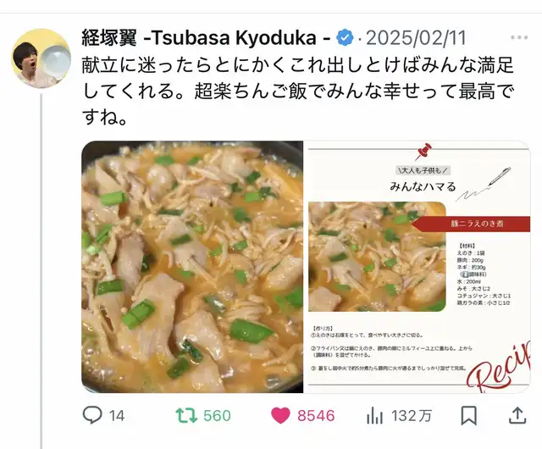This screenshot has height=449, width=542.
Task: Click the 132万 view count
Action: (412, 415)
